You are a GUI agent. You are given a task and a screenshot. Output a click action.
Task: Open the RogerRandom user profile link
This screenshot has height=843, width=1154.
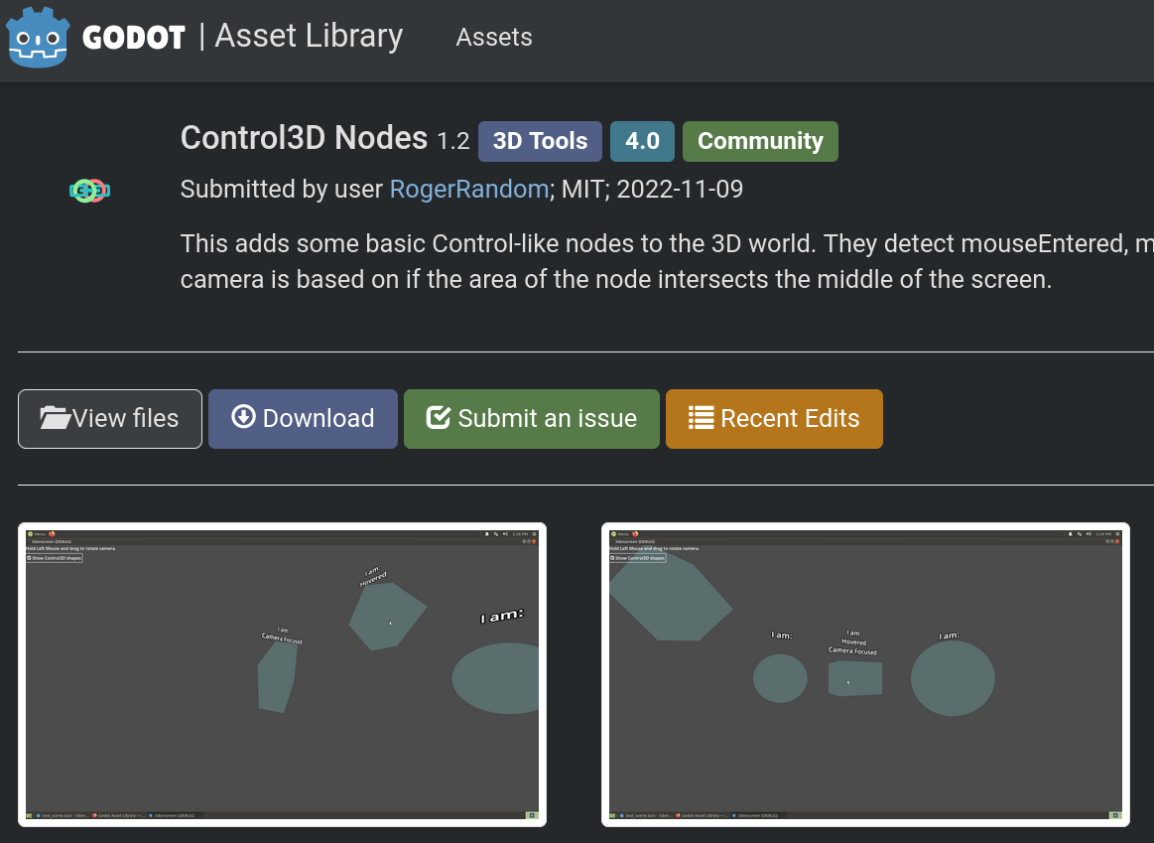click(468, 190)
